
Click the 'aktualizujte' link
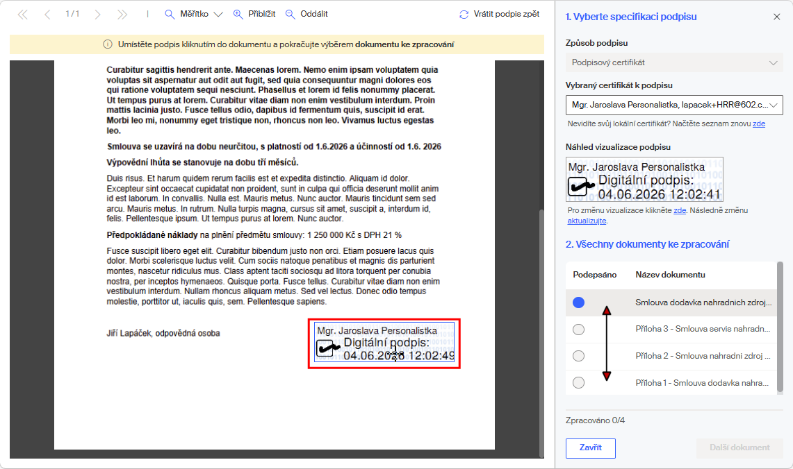pos(587,221)
